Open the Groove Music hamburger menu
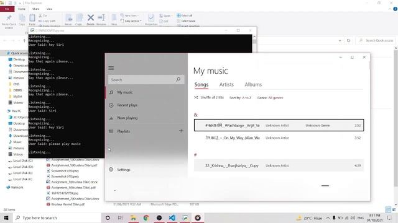 click(111, 68)
